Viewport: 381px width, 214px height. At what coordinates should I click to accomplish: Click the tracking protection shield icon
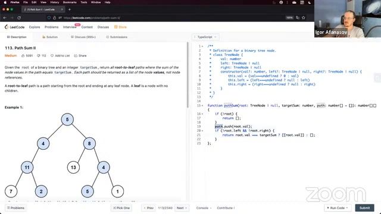(49, 18)
